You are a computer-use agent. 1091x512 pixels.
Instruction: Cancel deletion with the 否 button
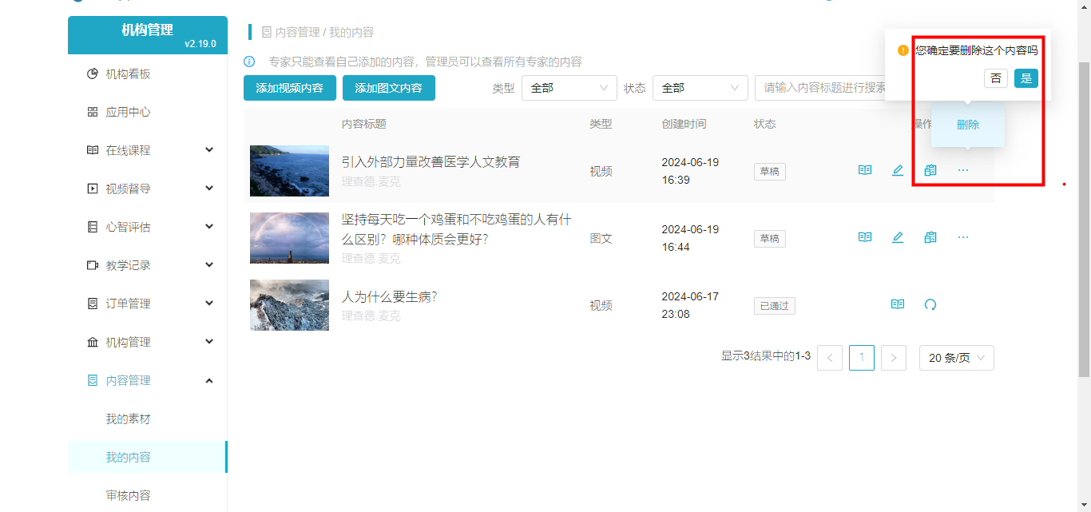(996, 77)
